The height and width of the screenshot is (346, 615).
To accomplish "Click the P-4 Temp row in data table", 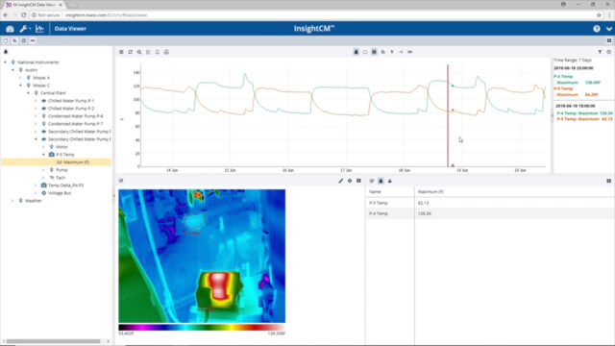I will coord(490,213).
